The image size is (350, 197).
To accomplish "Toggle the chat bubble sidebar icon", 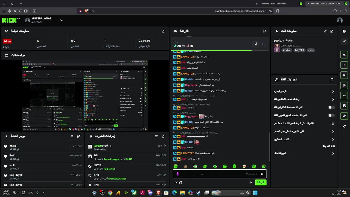I will [x=344, y=85].
